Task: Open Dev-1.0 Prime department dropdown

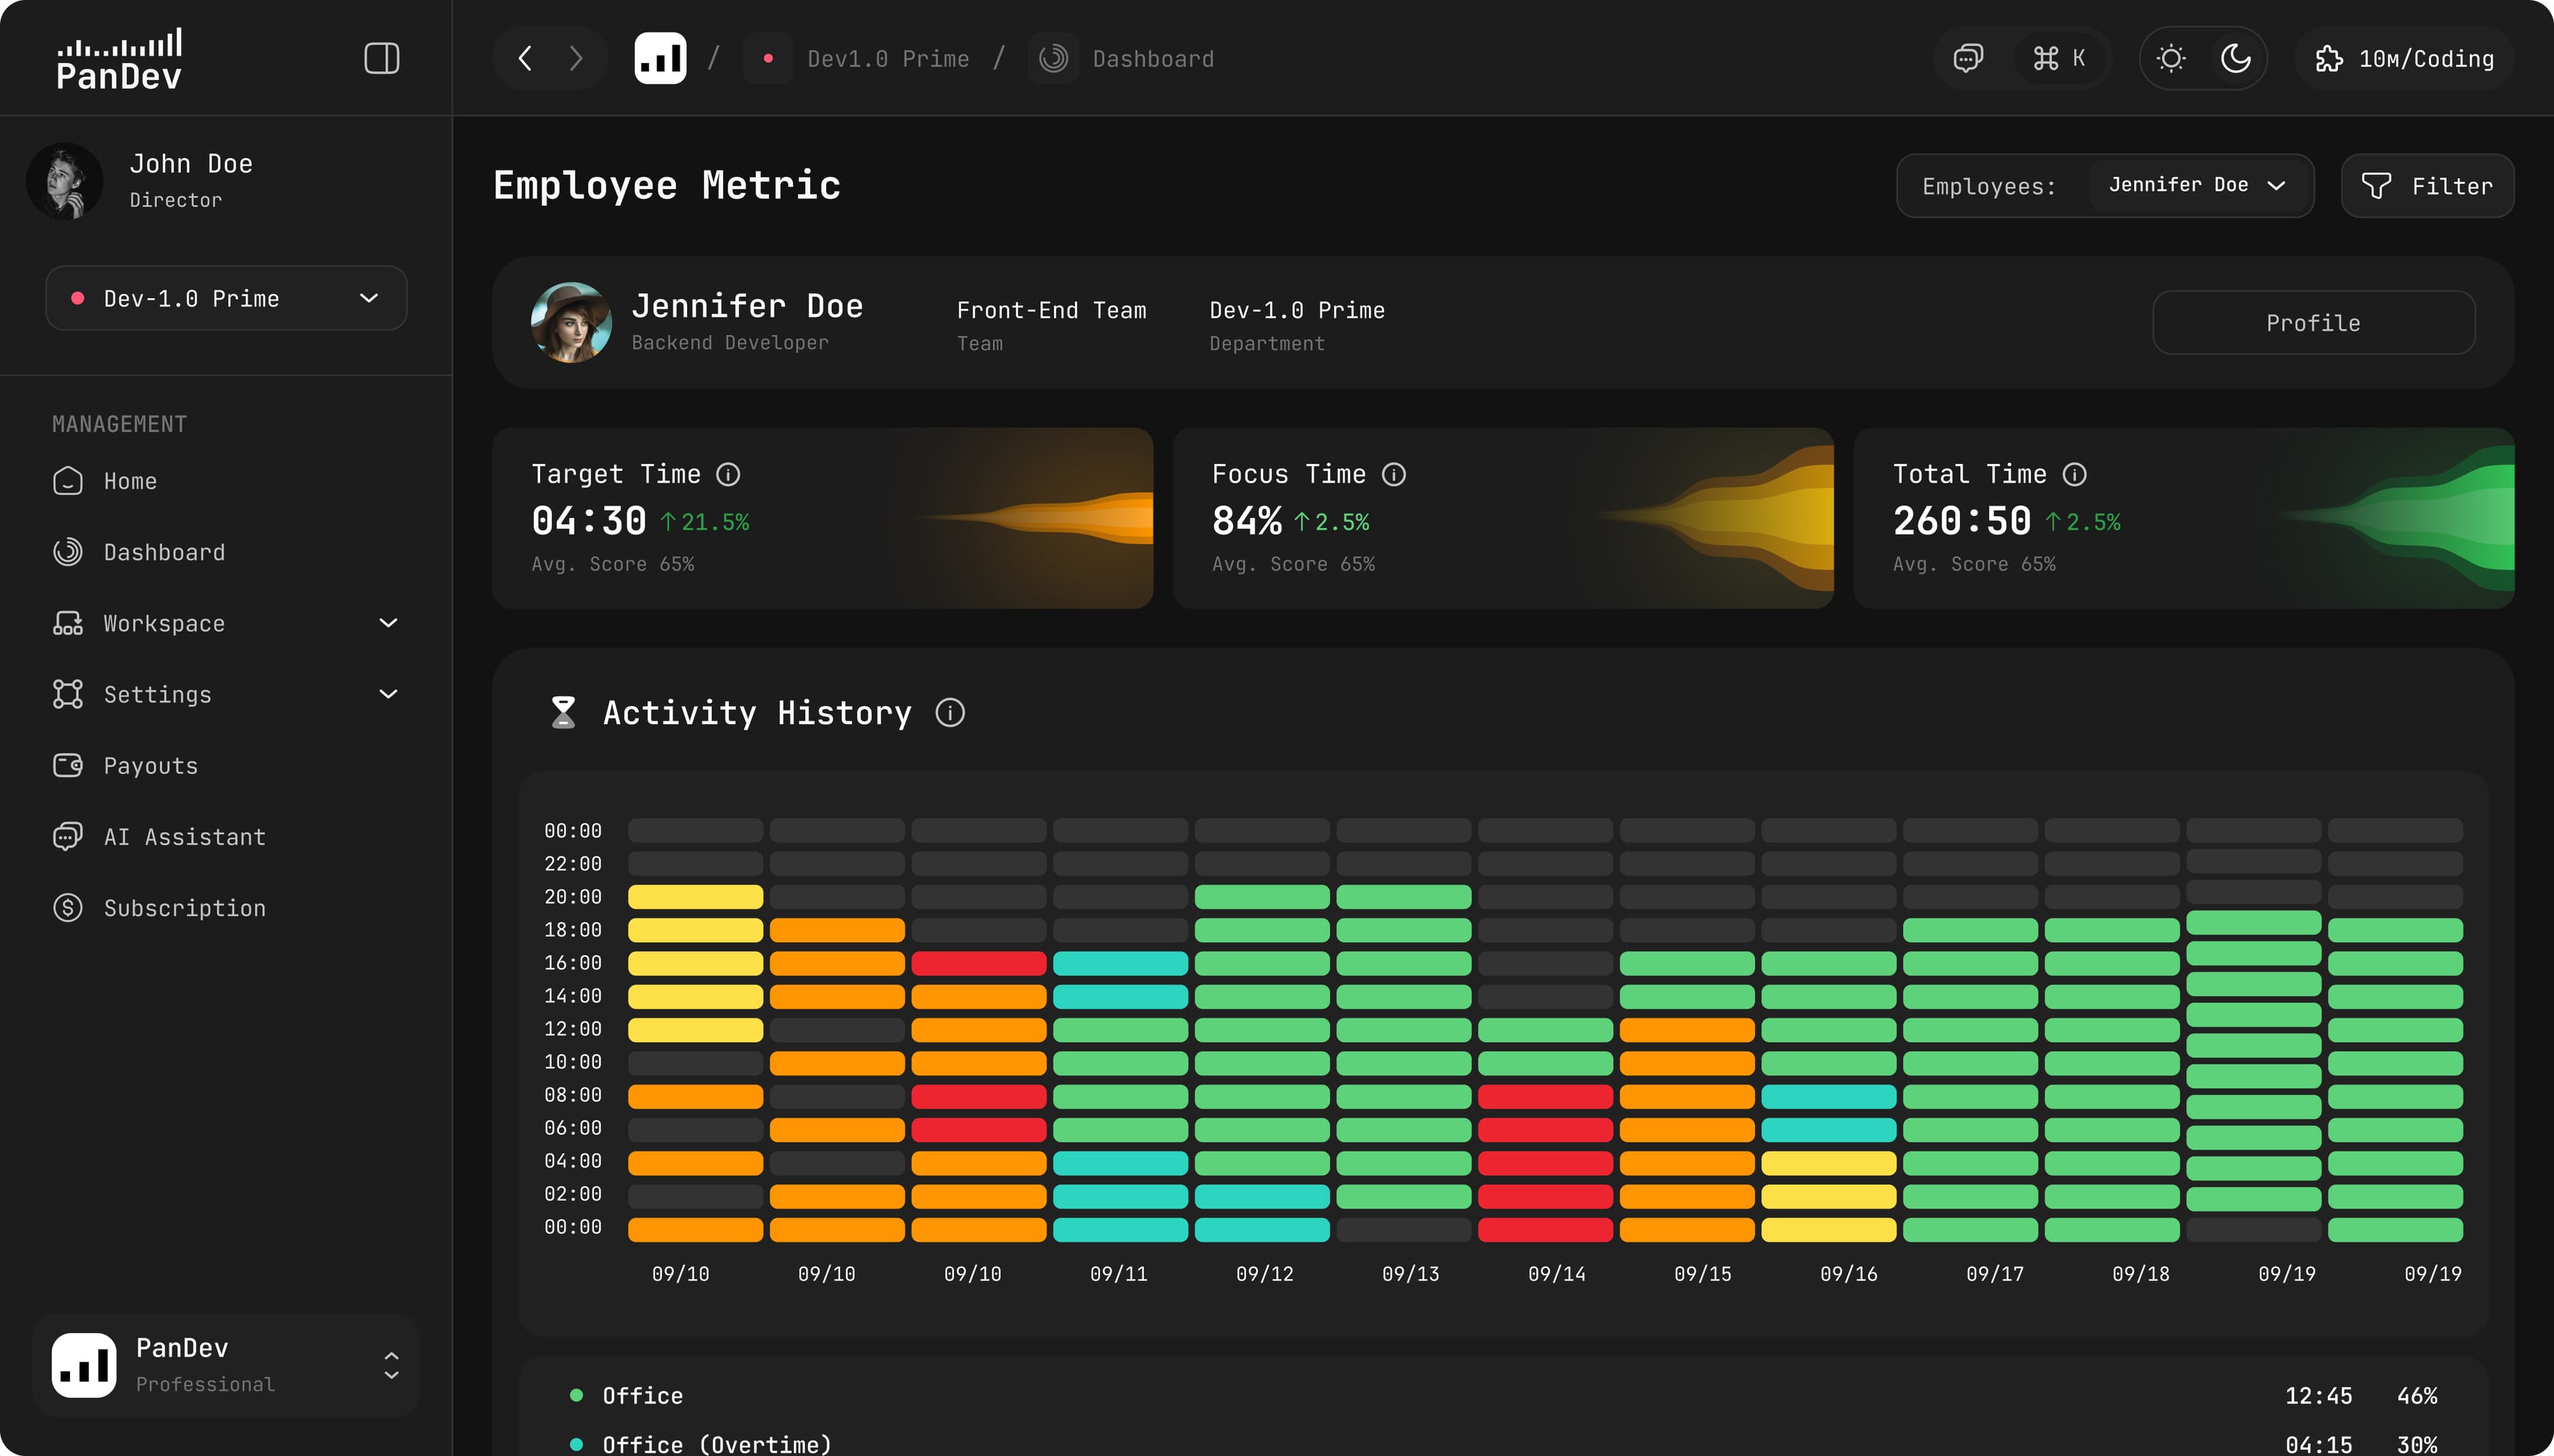Action: coord(226,298)
